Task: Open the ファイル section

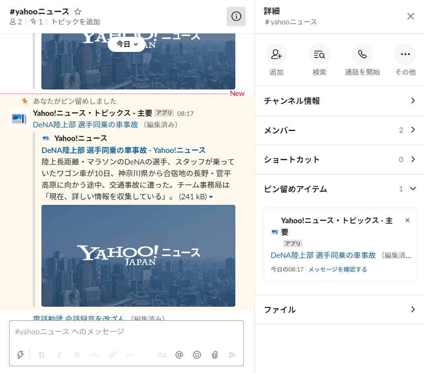Action: [x=339, y=310]
